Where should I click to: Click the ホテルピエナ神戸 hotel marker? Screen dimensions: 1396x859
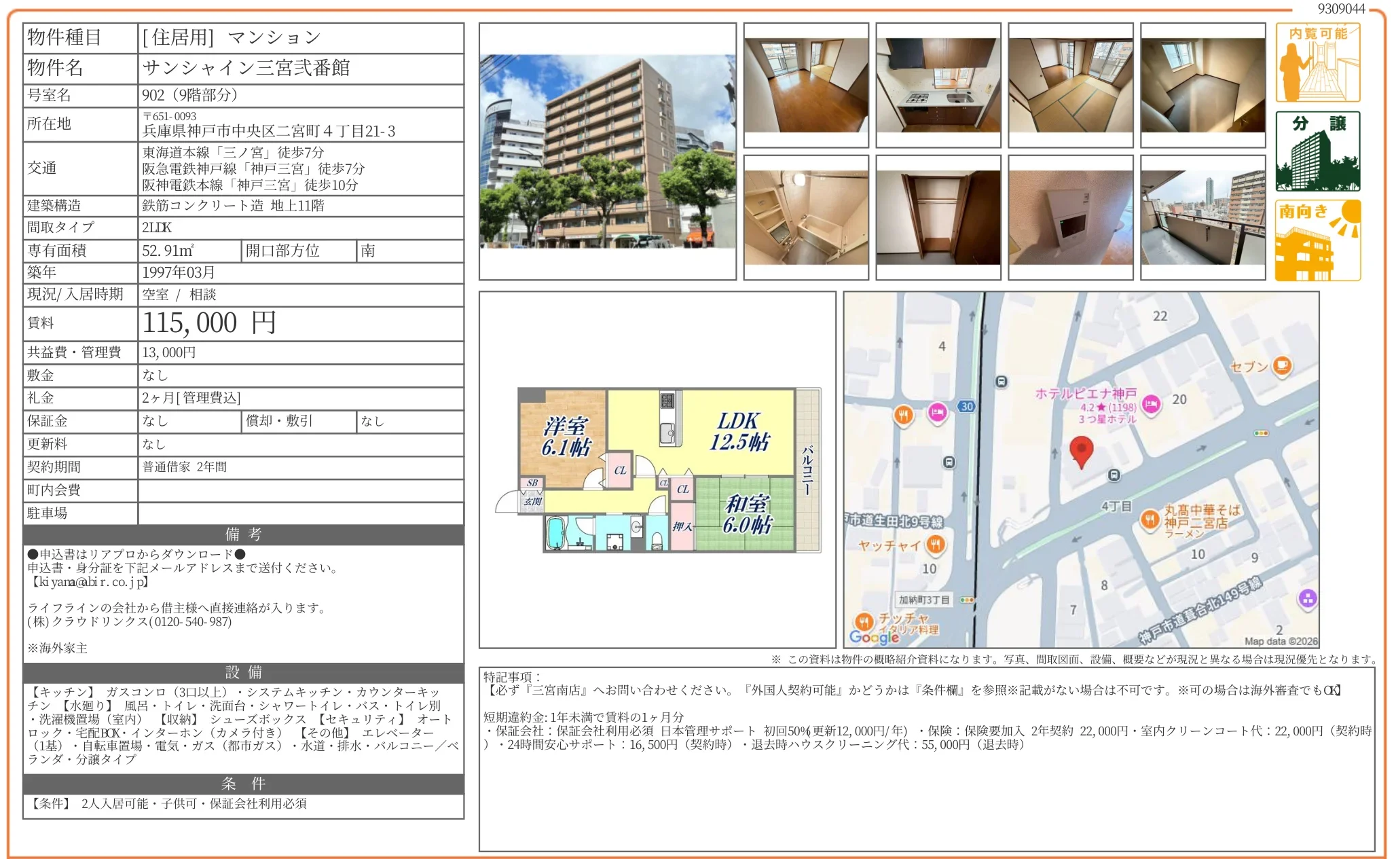coord(1151,405)
